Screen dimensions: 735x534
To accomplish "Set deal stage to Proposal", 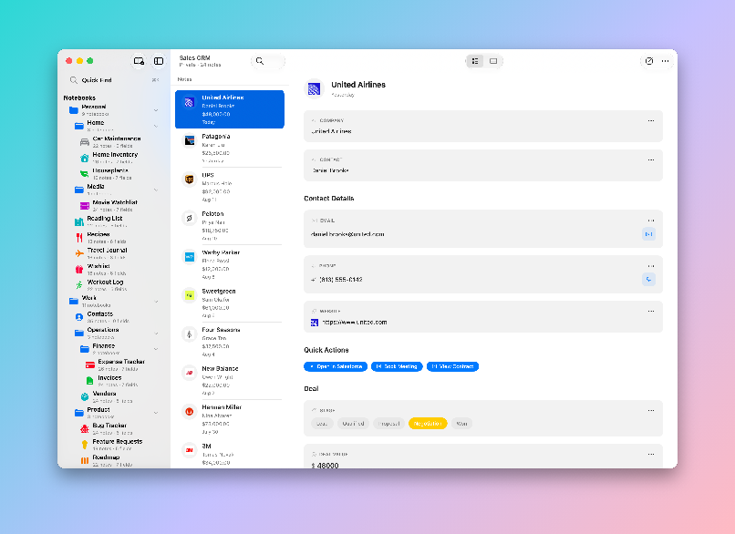I will (388, 424).
